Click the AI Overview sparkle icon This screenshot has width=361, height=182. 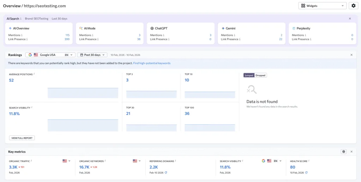[10, 28]
